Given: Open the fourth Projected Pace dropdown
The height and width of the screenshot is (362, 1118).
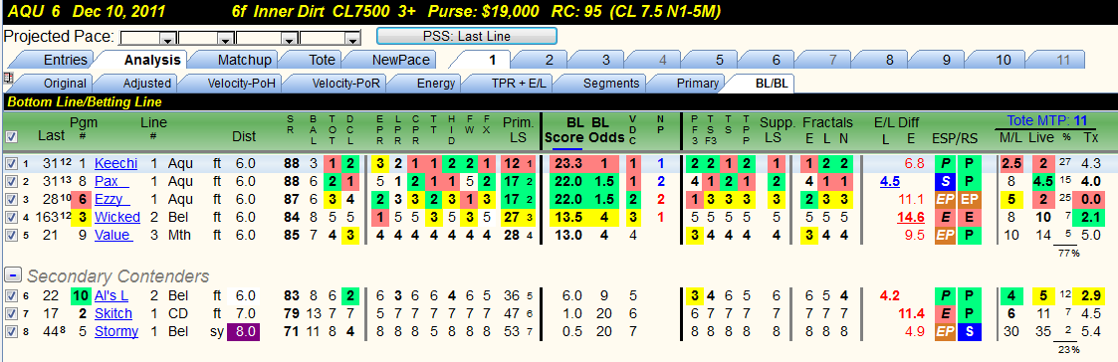Looking at the screenshot, I should pos(354,39).
